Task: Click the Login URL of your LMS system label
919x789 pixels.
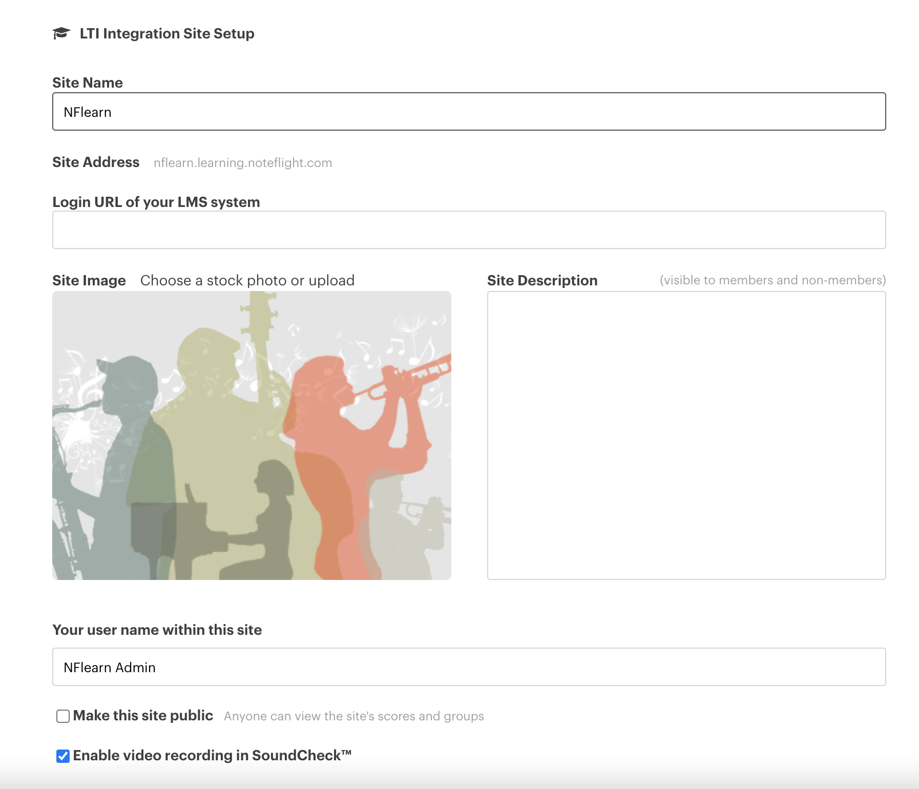Action: click(156, 202)
